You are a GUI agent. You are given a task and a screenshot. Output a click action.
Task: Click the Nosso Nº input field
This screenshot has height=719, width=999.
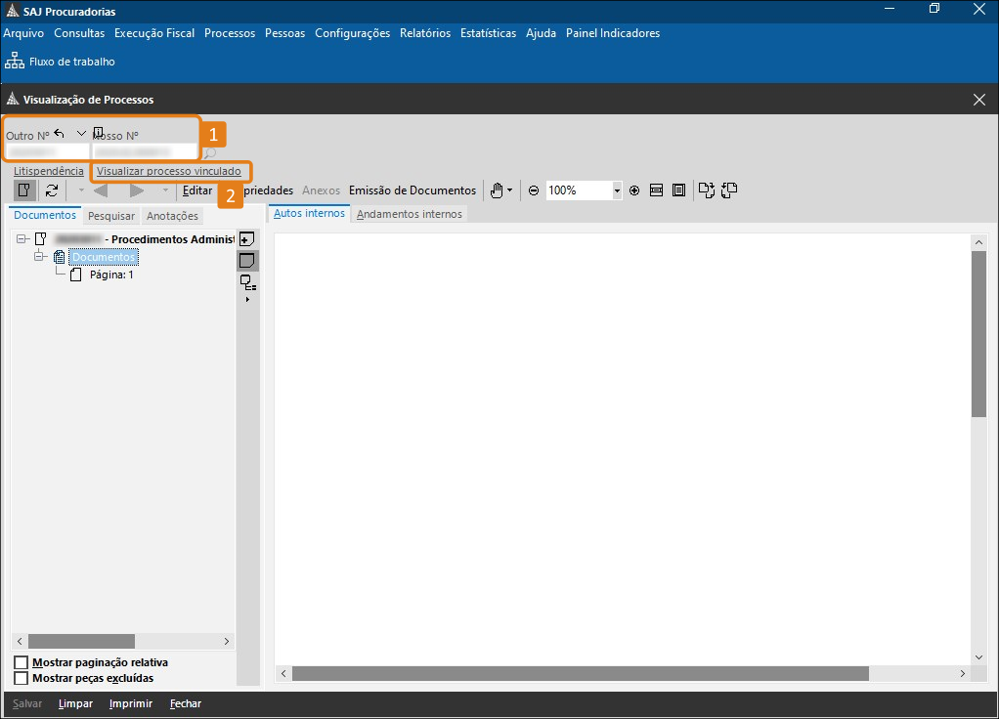point(145,152)
